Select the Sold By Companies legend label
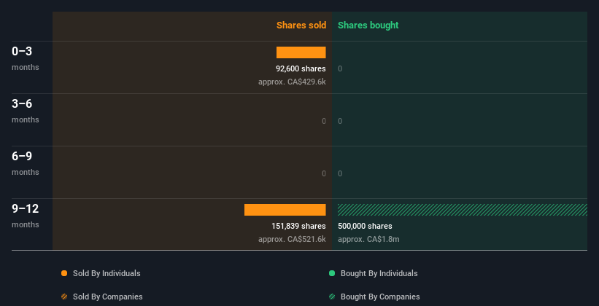599x306 pixels. point(108,297)
